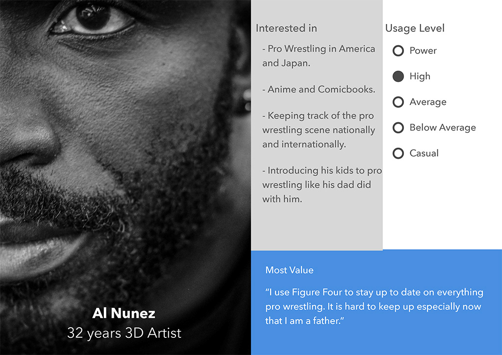Select the High usage level radio button
The height and width of the screenshot is (355, 502).
tap(398, 76)
